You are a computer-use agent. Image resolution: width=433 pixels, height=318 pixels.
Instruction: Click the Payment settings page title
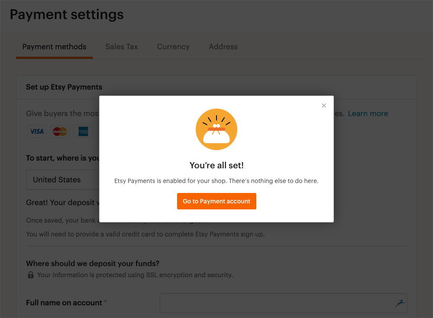tap(67, 14)
